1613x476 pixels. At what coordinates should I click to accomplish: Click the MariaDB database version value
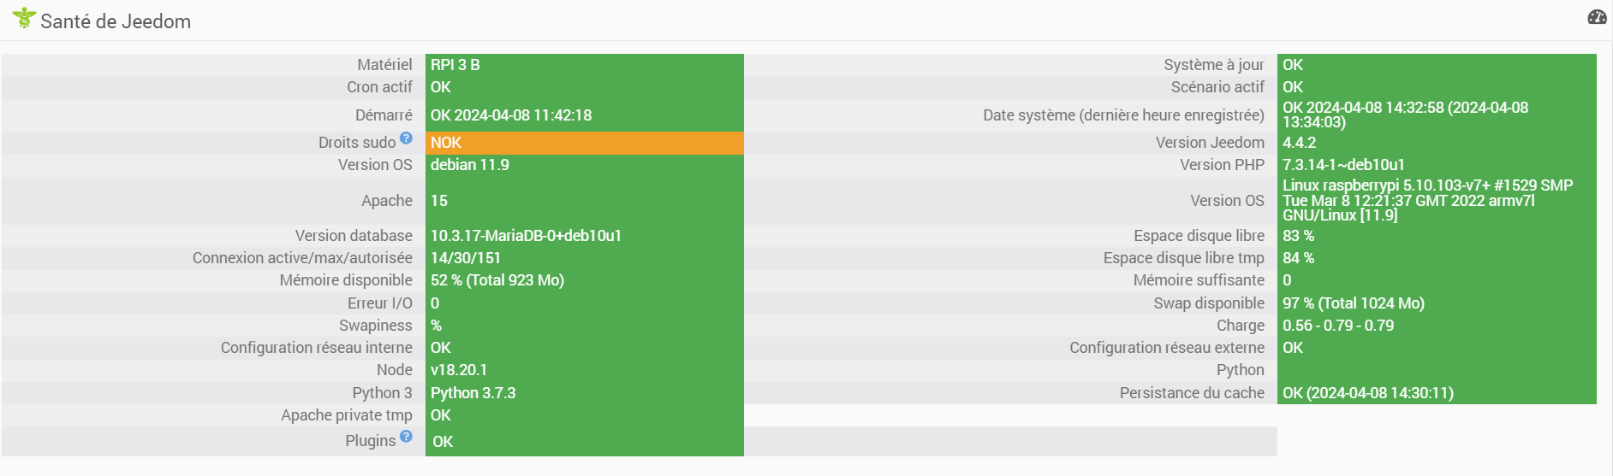click(x=526, y=236)
